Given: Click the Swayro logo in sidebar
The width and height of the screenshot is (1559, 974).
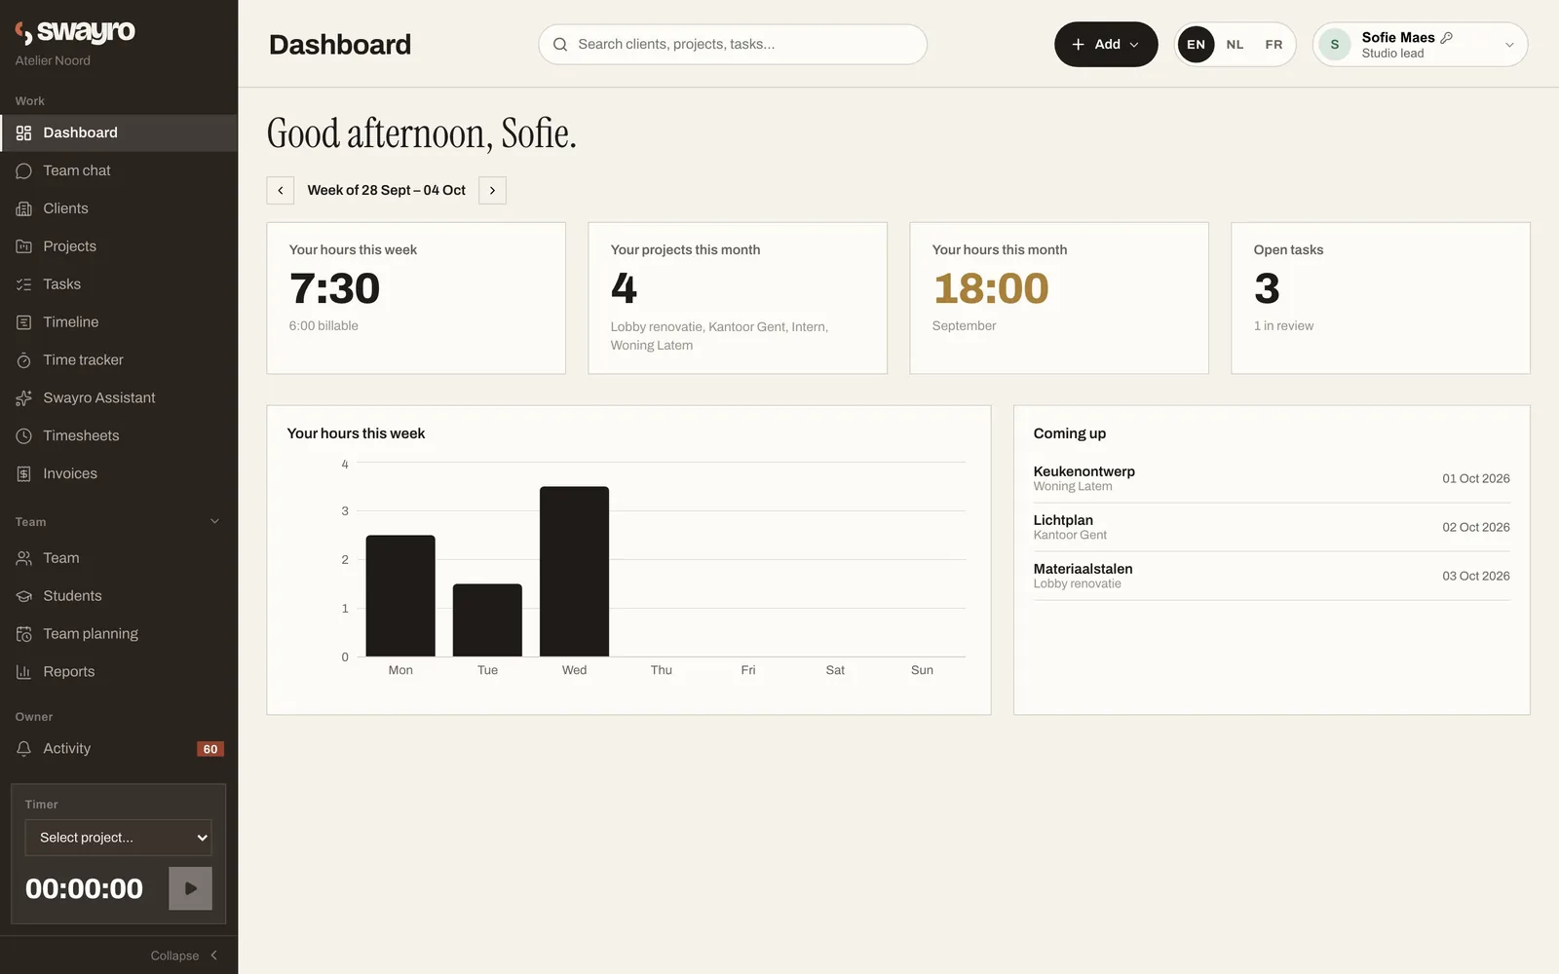Looking at the screenshot, I should (75, 32).
